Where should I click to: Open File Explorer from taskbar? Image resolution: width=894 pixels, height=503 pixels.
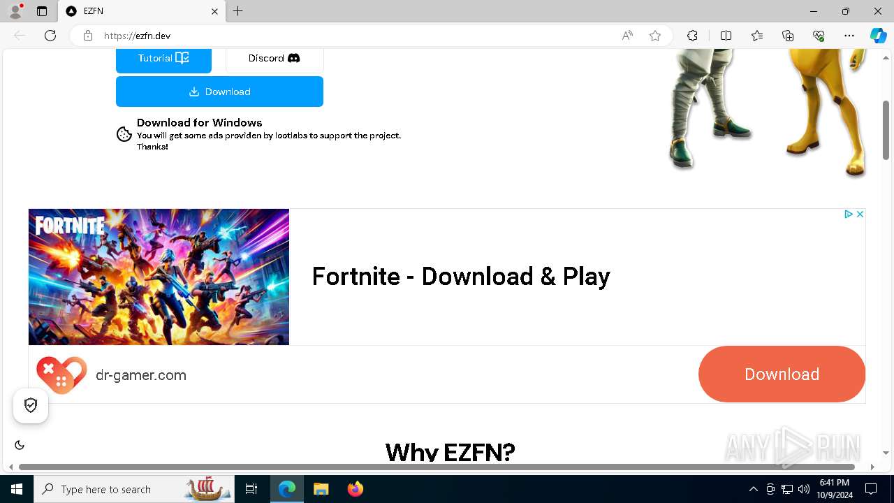tap(321, 489)
